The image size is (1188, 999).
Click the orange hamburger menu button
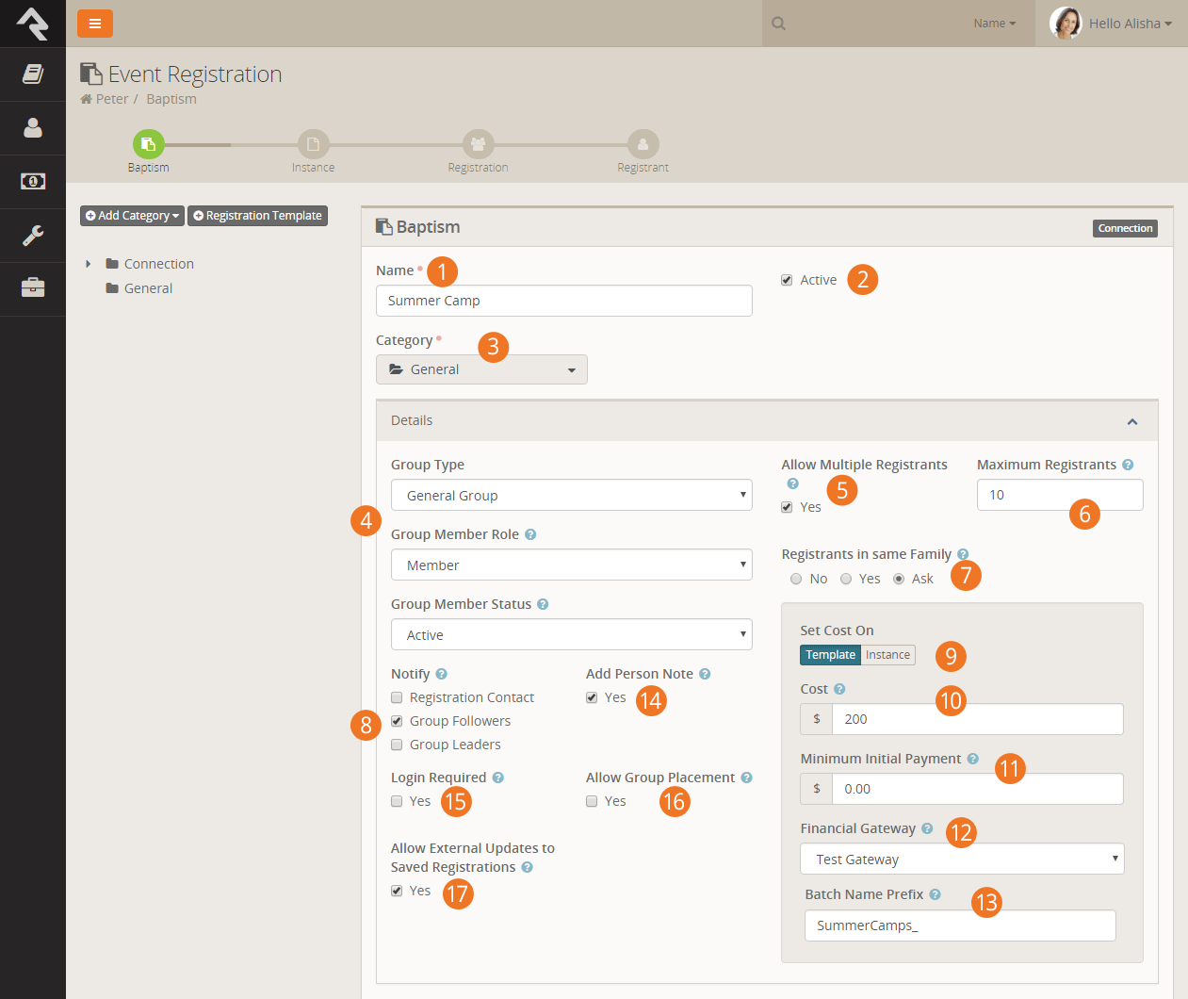point(94,24)
